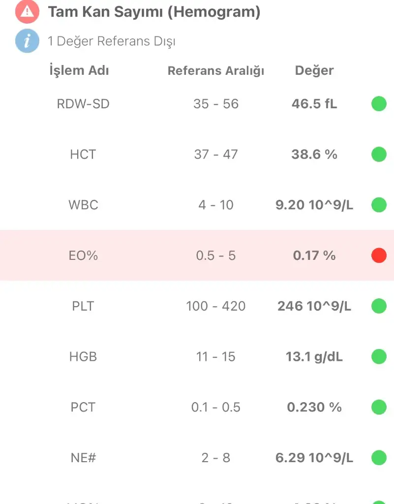The image size is (394, 504).
Task: Tap the İşlem Adı column header
Action: (x=79, y=70)
